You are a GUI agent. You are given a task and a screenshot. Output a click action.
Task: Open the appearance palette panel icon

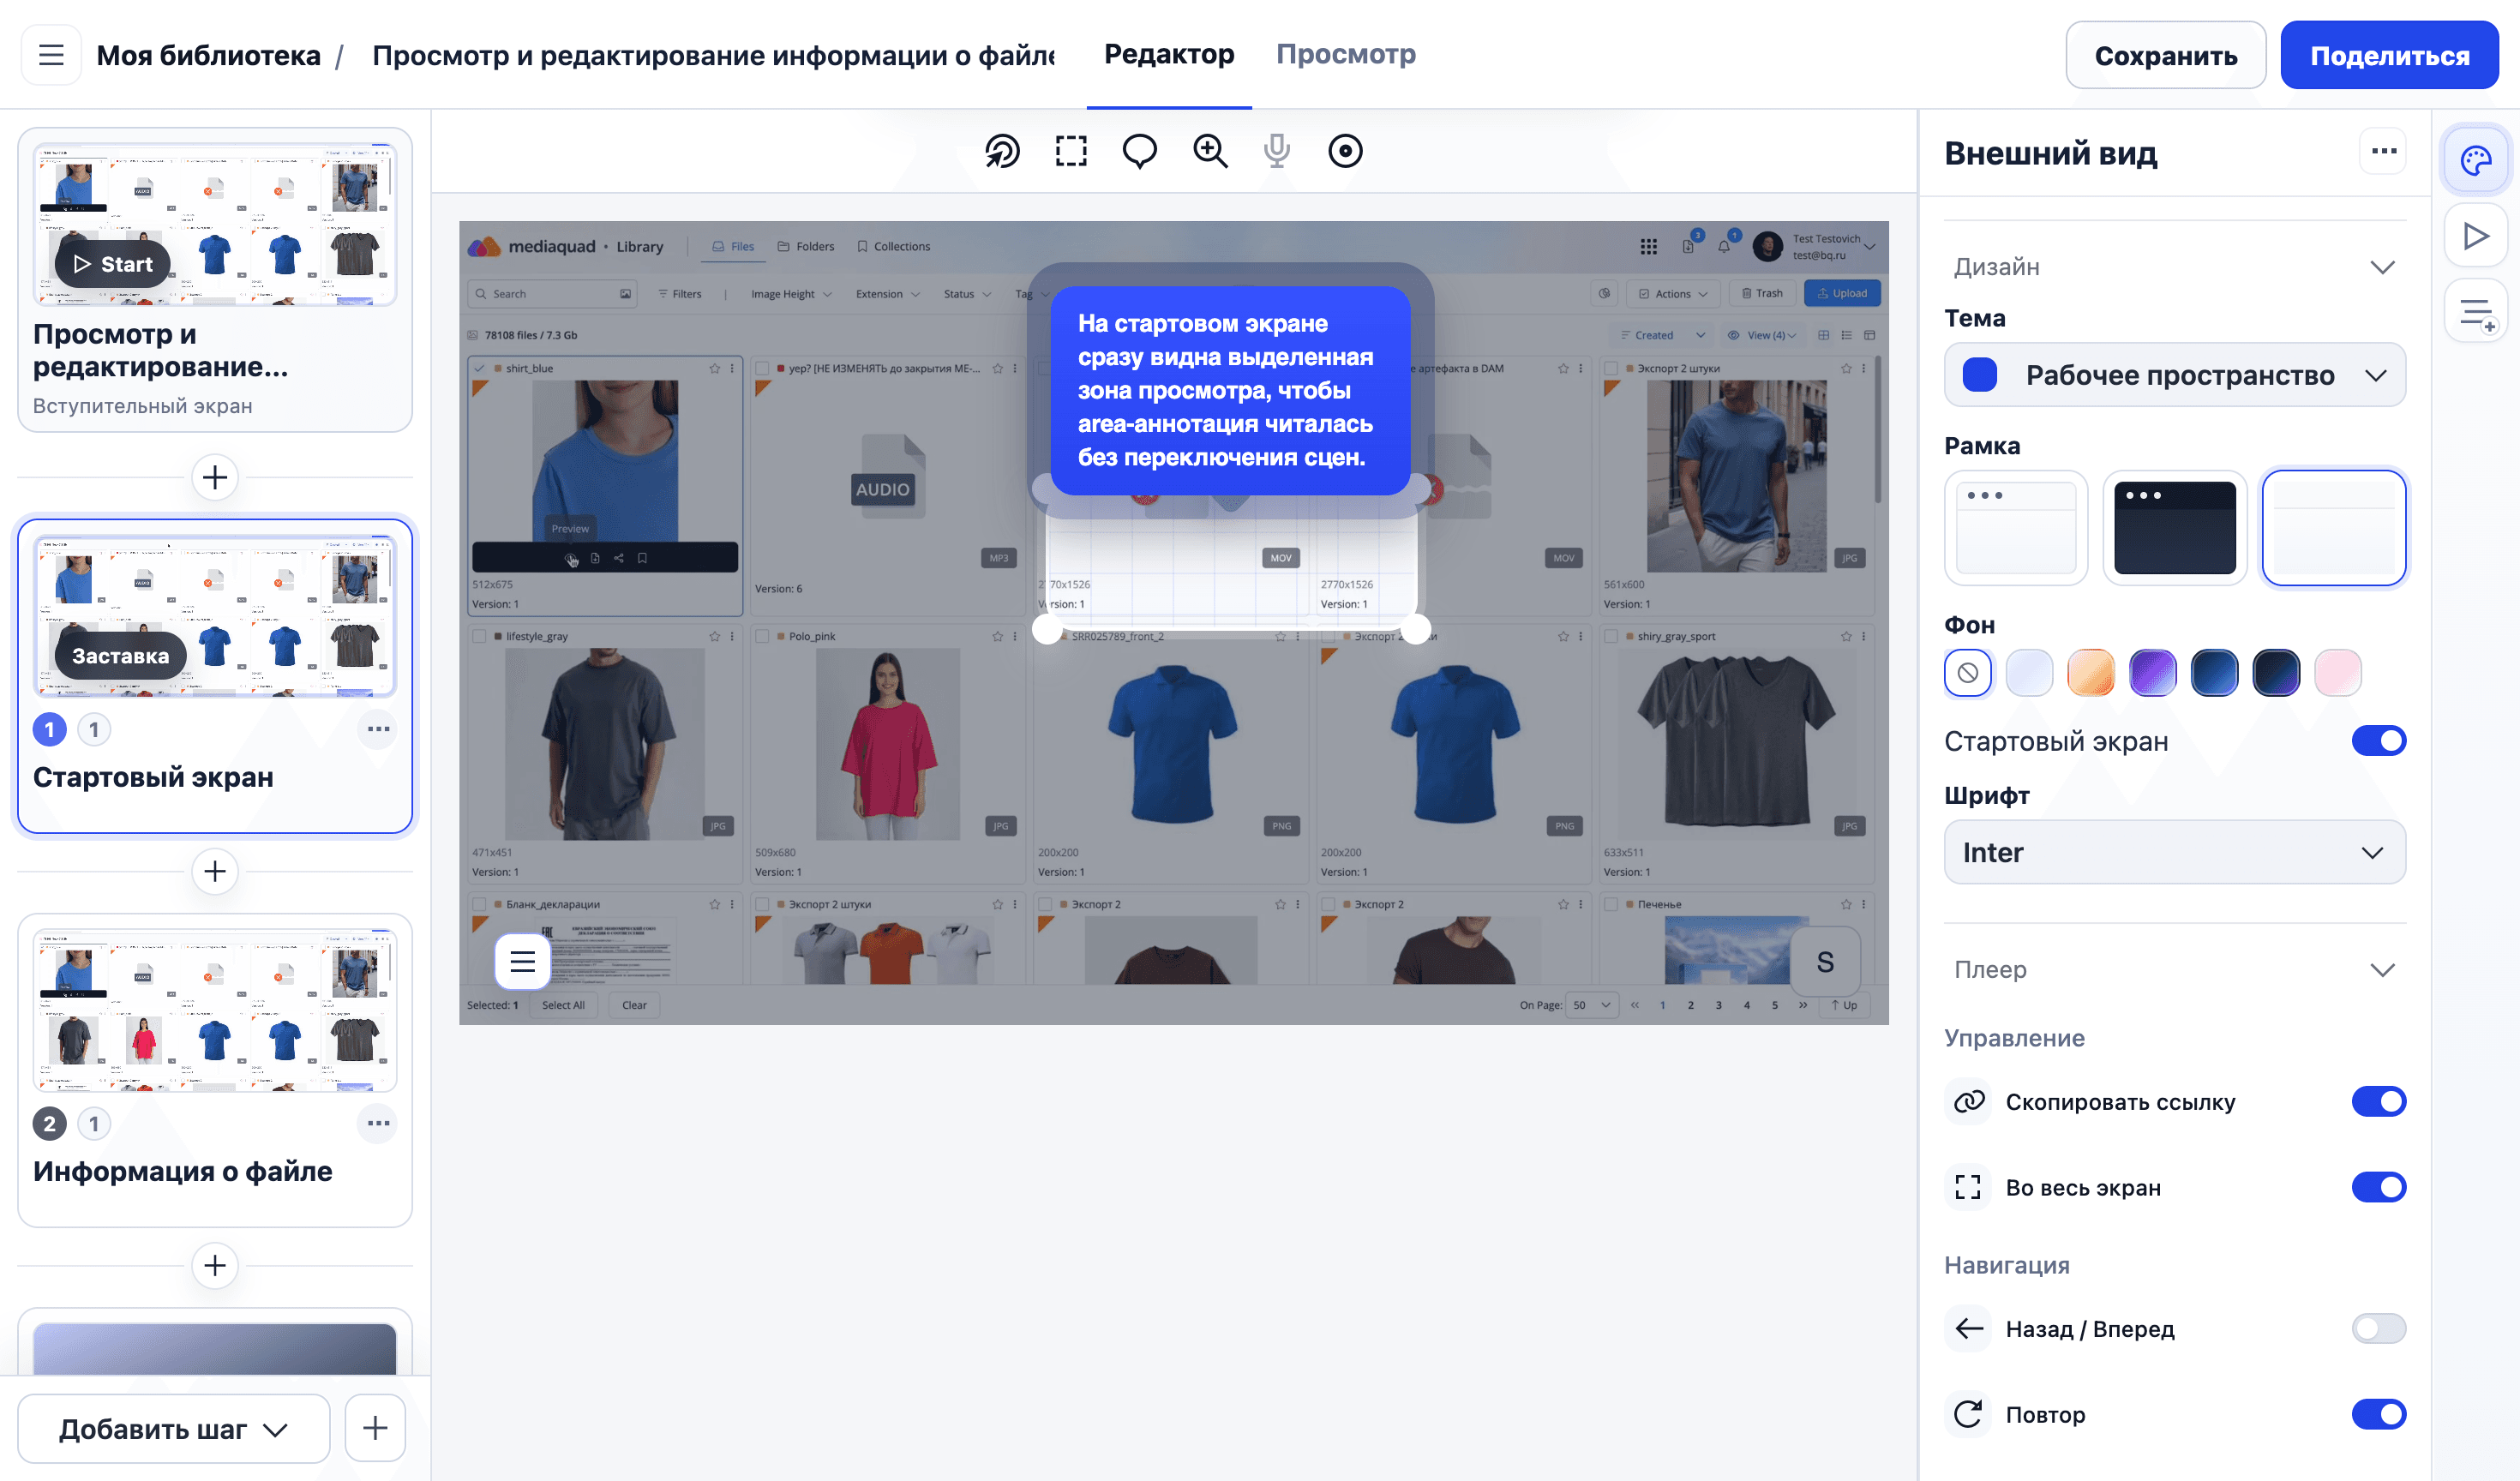pyautogui.click(x=2476, y=160)
